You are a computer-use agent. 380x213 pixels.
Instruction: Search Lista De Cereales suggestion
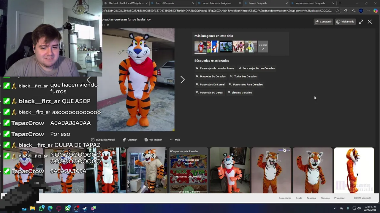coord(240,93)
